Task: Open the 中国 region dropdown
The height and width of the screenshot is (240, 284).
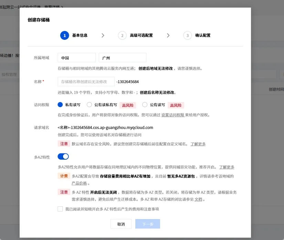Action: click(x=76, y=57)
